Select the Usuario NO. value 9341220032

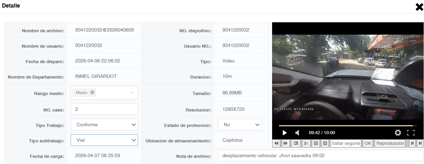pos(236,45)
